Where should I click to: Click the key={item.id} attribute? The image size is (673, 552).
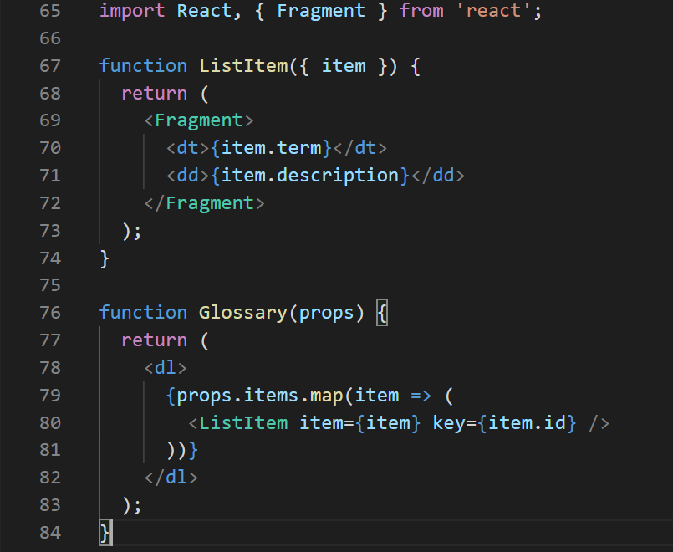[x=505, y=422]
